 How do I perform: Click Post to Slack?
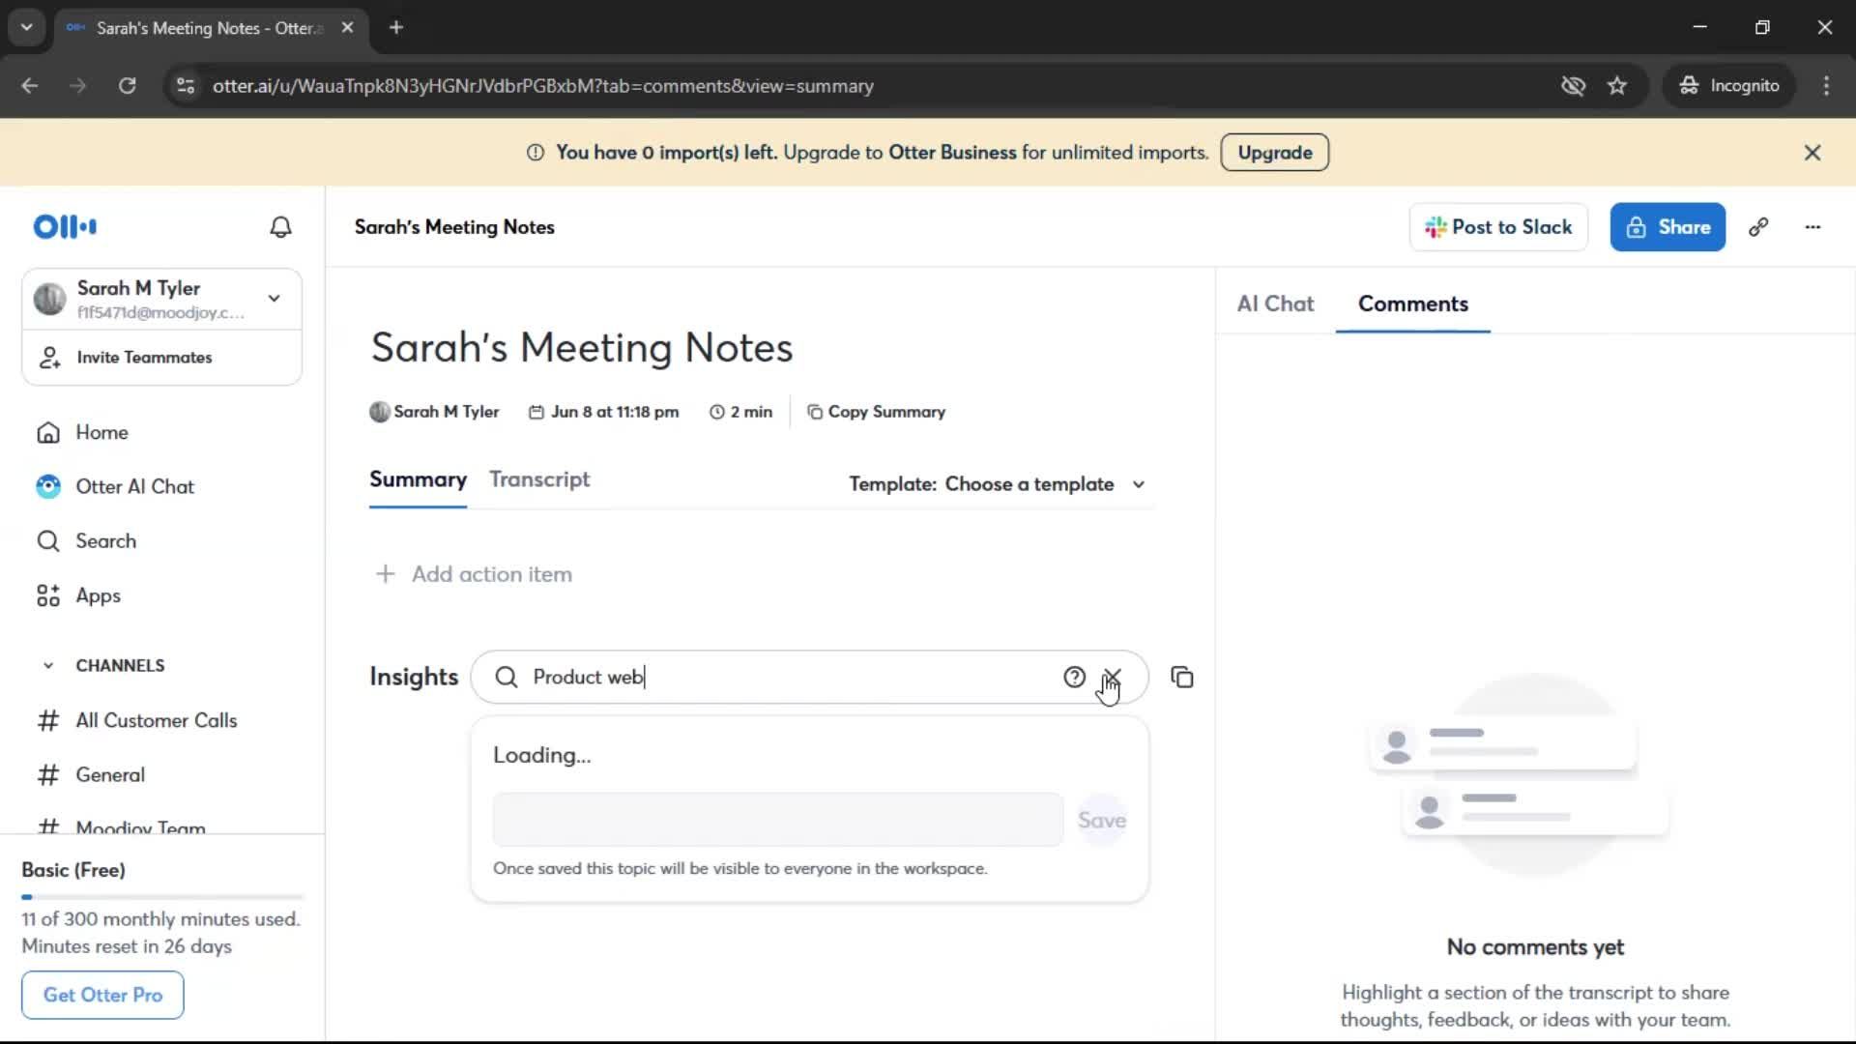coord(1498,227)
